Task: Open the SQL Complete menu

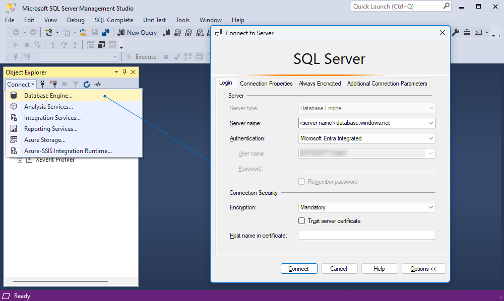Action: tap(114, 20)
